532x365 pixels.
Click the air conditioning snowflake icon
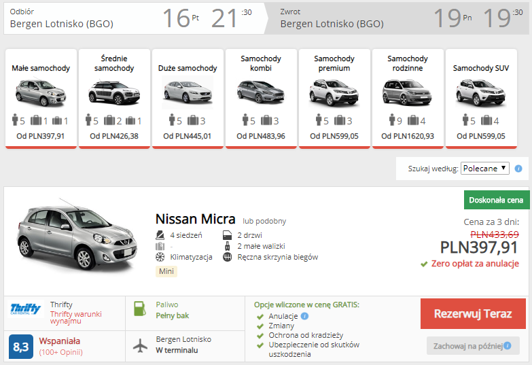pyautogui.click(x=160, y=257)
